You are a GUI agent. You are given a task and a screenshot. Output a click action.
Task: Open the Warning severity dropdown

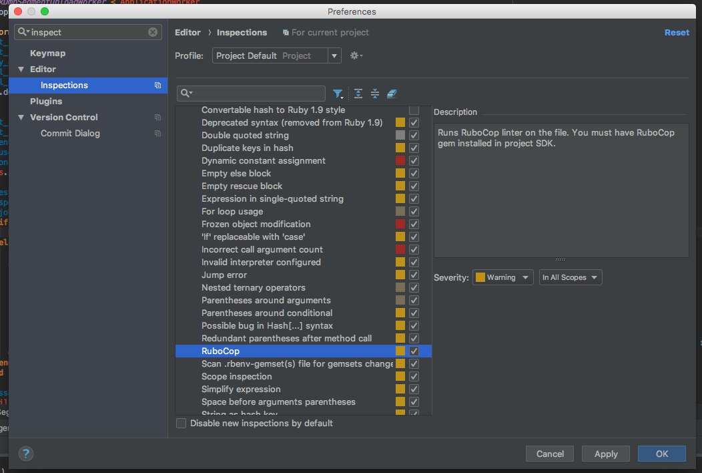point(503,277)
